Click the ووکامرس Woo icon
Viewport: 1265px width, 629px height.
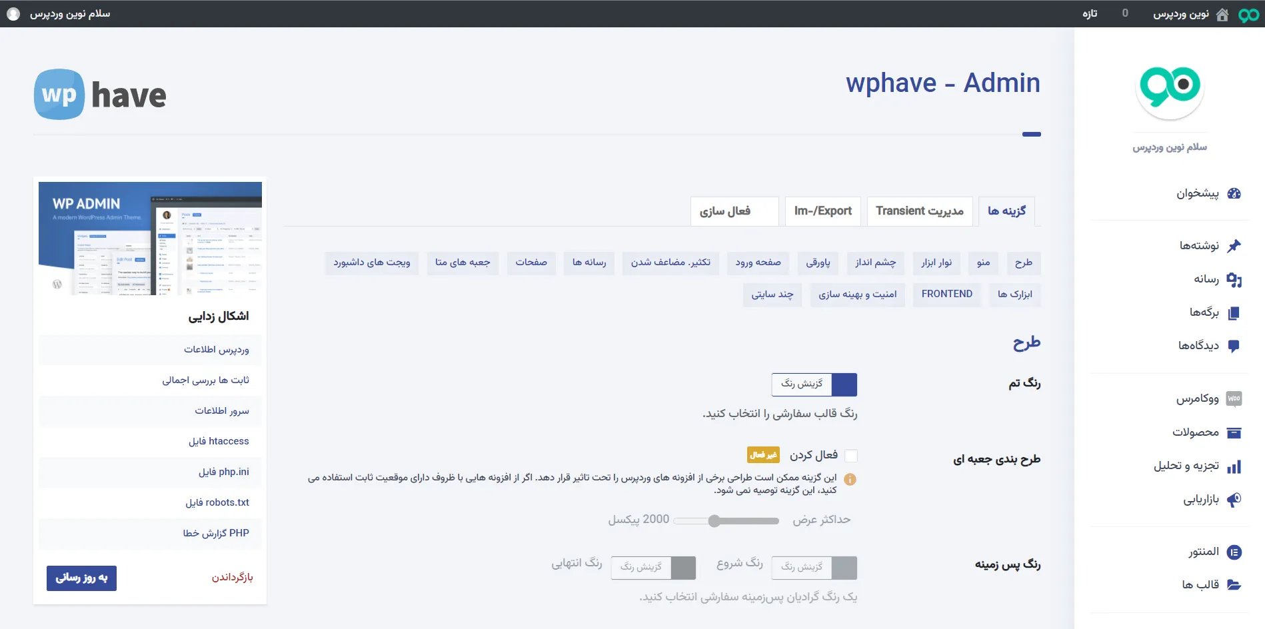pyautogui.click(x=1234, y=398)
